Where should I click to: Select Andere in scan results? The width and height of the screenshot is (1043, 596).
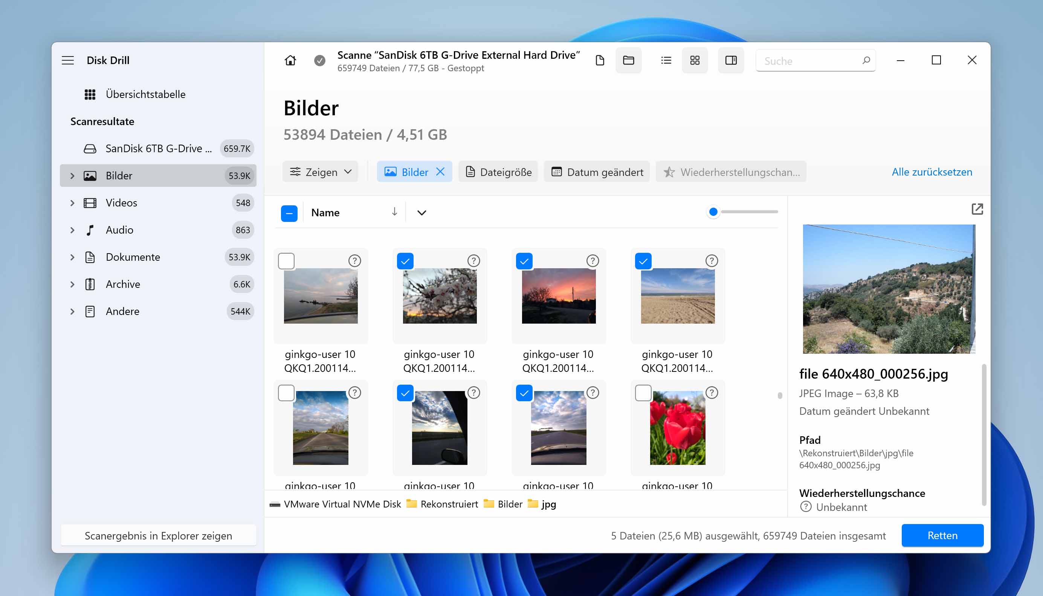click(x=158, y=311)
